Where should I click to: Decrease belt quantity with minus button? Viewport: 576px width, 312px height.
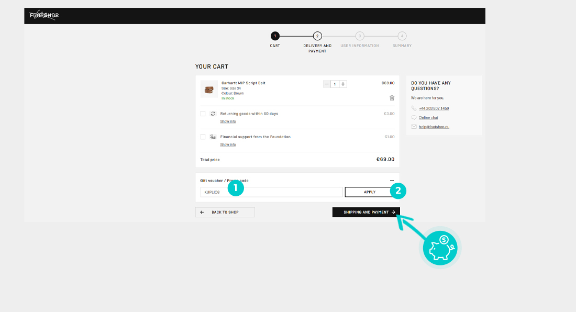click(327, 84)
